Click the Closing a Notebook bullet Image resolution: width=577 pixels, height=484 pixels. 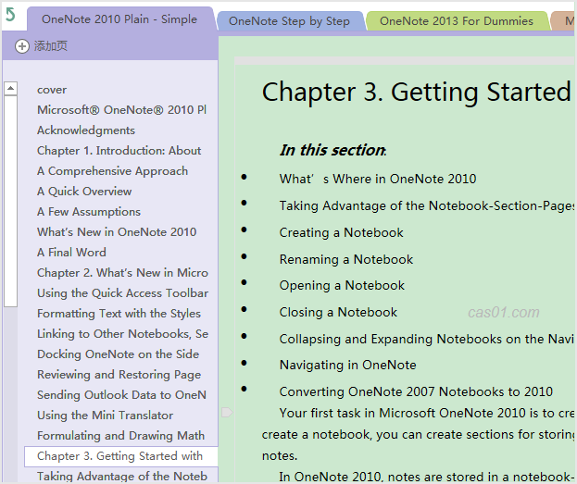click(338, 312)
